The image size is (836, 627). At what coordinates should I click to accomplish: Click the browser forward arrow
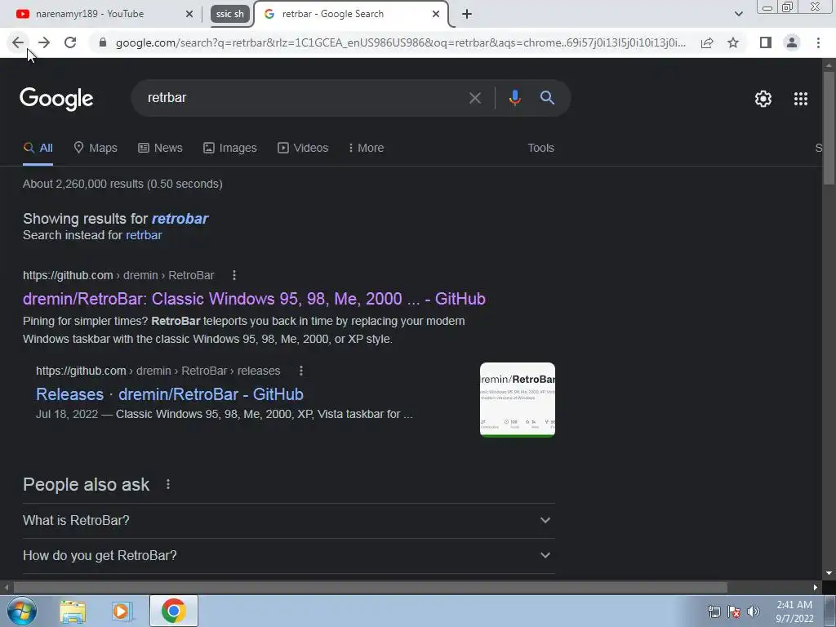pos(44,42)
